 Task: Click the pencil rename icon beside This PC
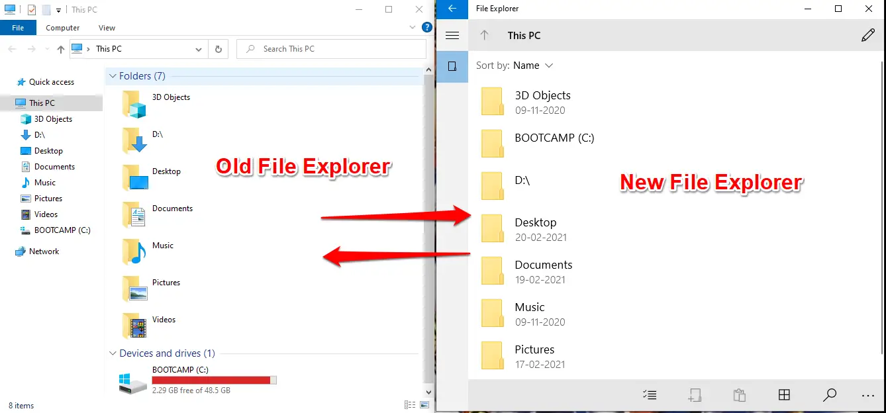867,36
